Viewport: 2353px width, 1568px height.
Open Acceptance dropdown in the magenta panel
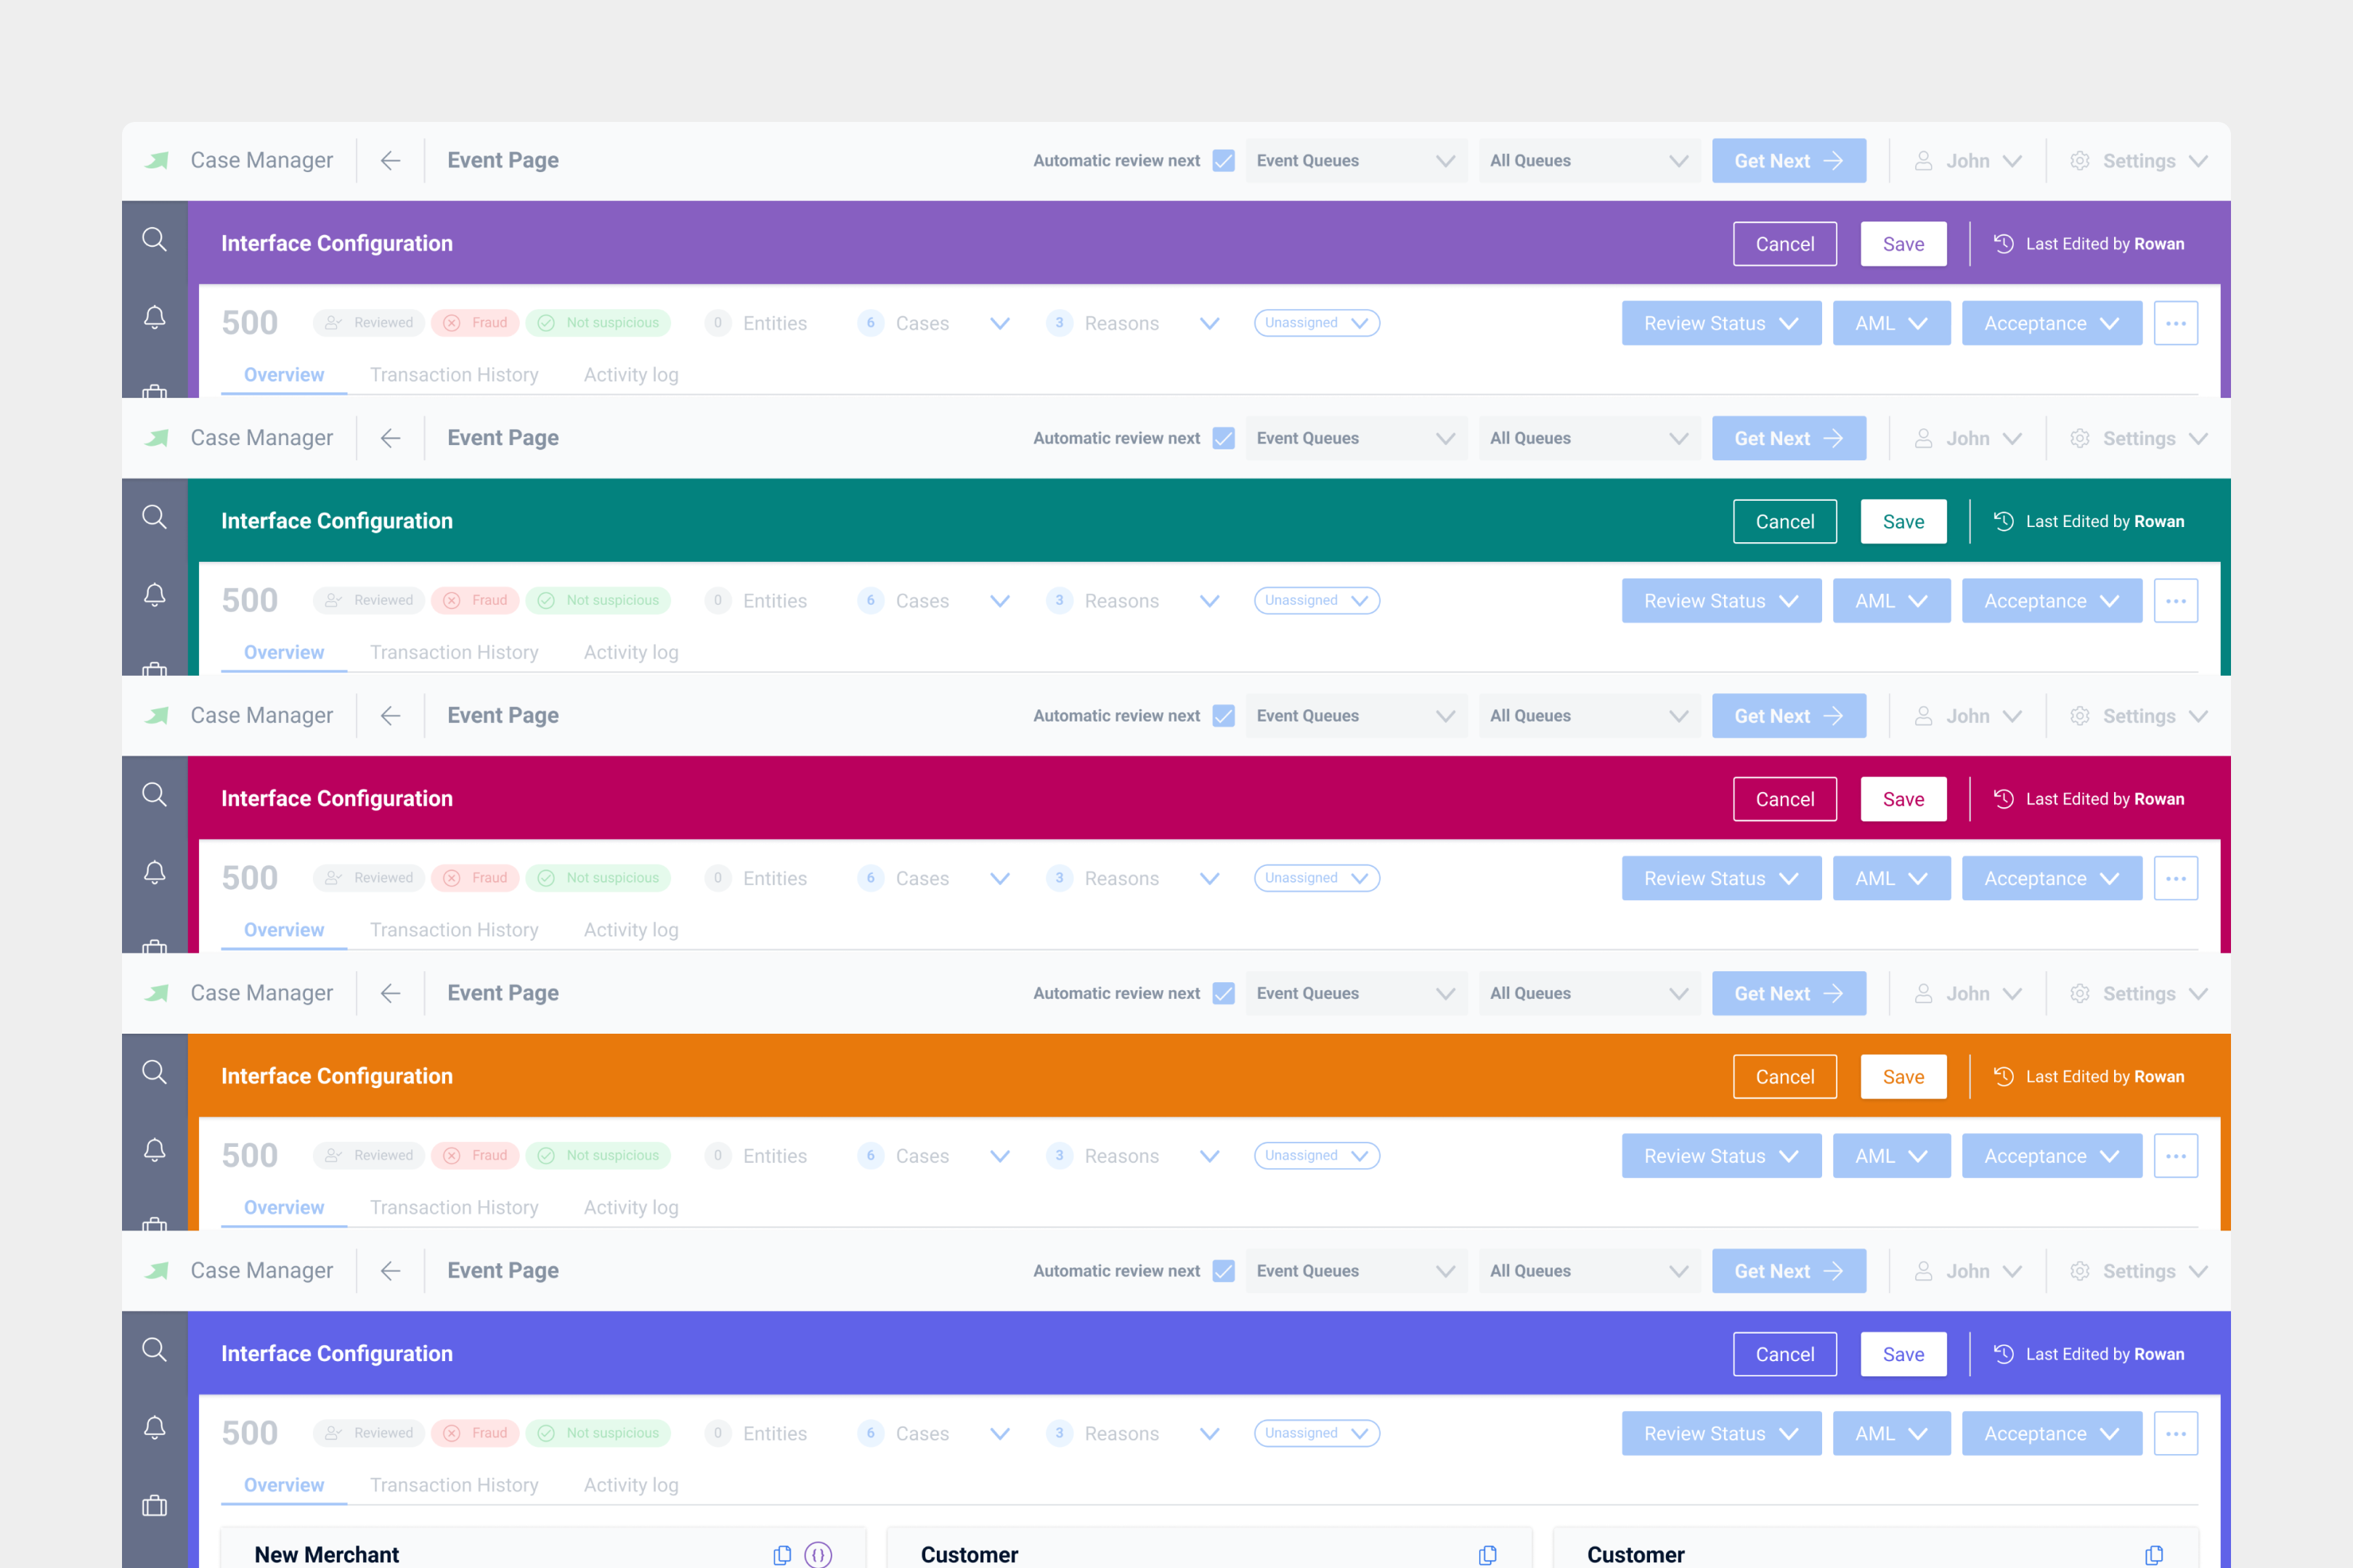point(2051,878)
